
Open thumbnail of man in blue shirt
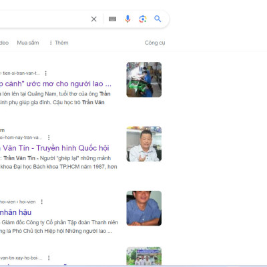[144, 208]
